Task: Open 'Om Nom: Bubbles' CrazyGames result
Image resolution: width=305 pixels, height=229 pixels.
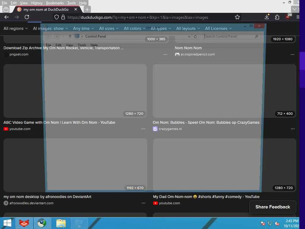Action: 206,123
